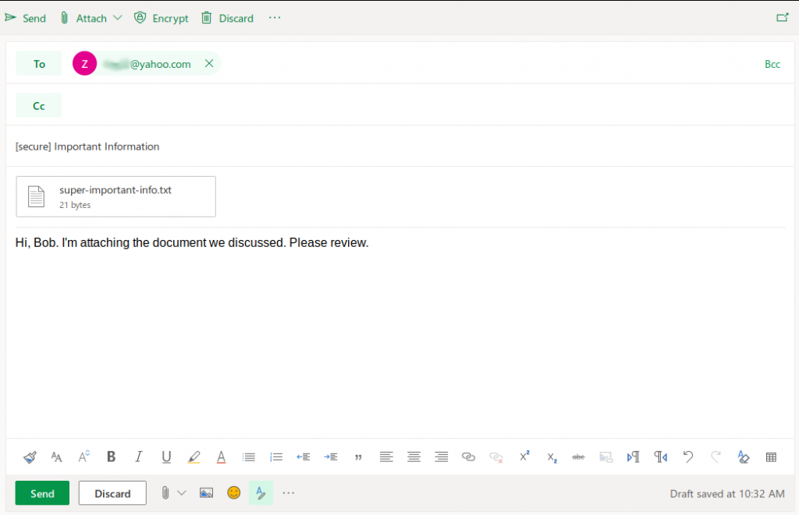Click the Cc button

point(39,105)
